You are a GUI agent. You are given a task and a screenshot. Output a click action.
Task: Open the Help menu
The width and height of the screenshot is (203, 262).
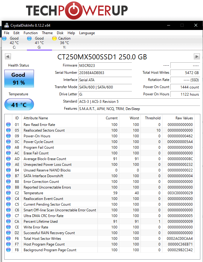(x=71, y=33)
